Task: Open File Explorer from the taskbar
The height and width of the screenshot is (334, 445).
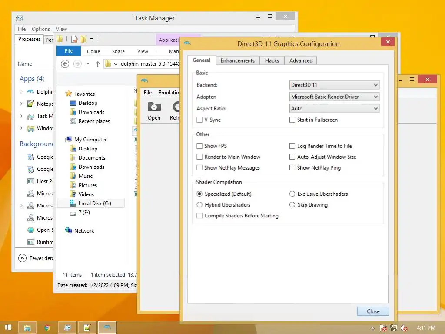Action: [27, 327]
